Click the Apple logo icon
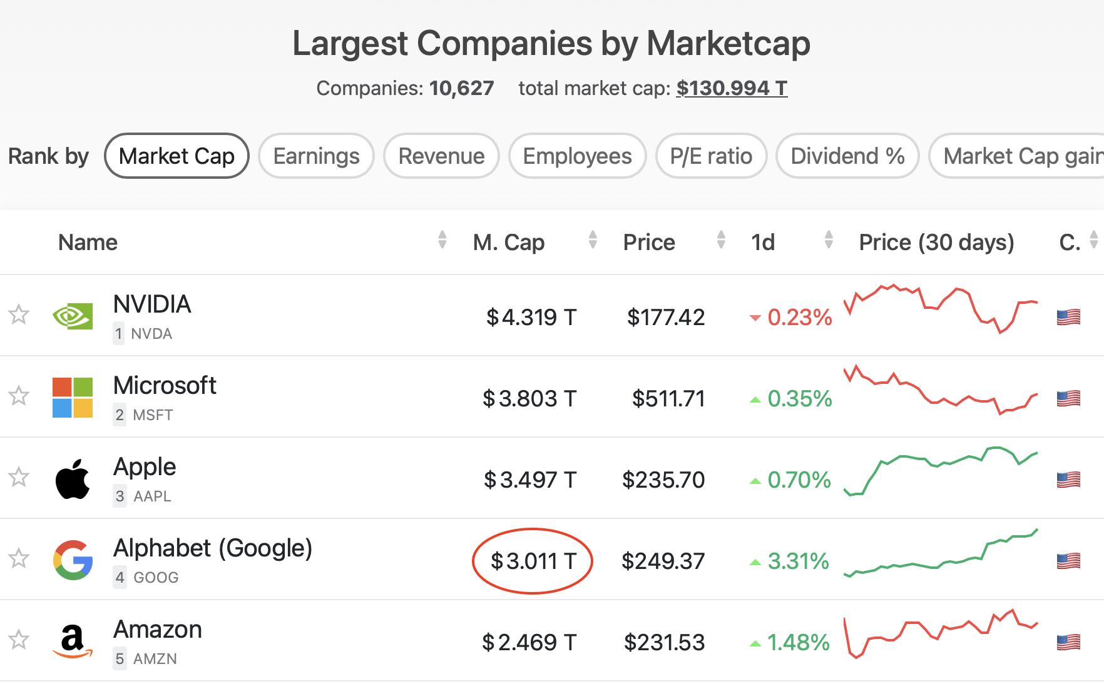The height and width of the screenshot is (684, 1104). [x=73, y=479]
